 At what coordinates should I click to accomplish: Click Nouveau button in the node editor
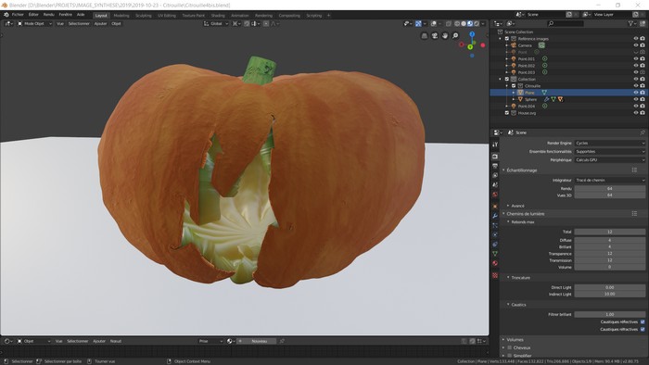(260, 341)
